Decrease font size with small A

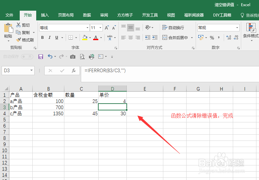[x=114, y=28]
